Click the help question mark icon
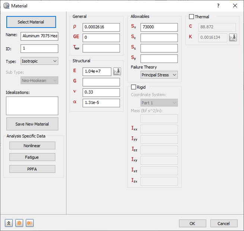244x231 pixels. [218, 6]
